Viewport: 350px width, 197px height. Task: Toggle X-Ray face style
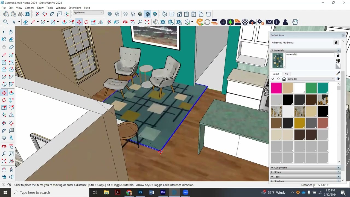110,14
